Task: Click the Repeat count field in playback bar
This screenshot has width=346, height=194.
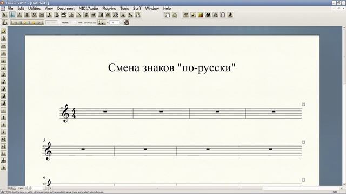Action: pos(72,23)
